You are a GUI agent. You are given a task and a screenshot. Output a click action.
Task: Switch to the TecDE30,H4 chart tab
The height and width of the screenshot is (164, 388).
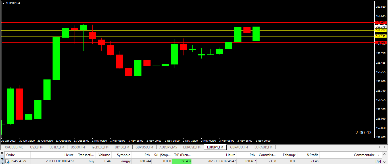coord(100,147)
